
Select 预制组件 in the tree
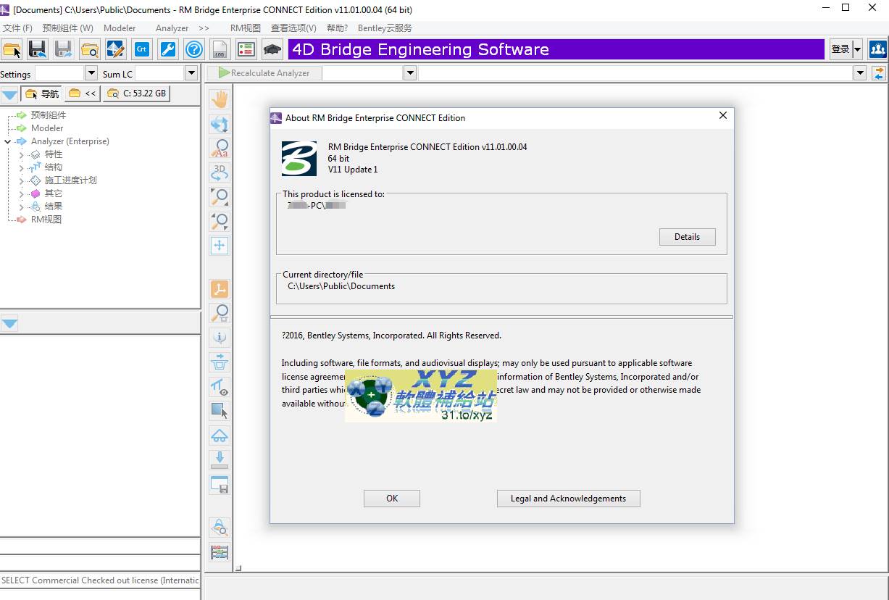[48, 115]
